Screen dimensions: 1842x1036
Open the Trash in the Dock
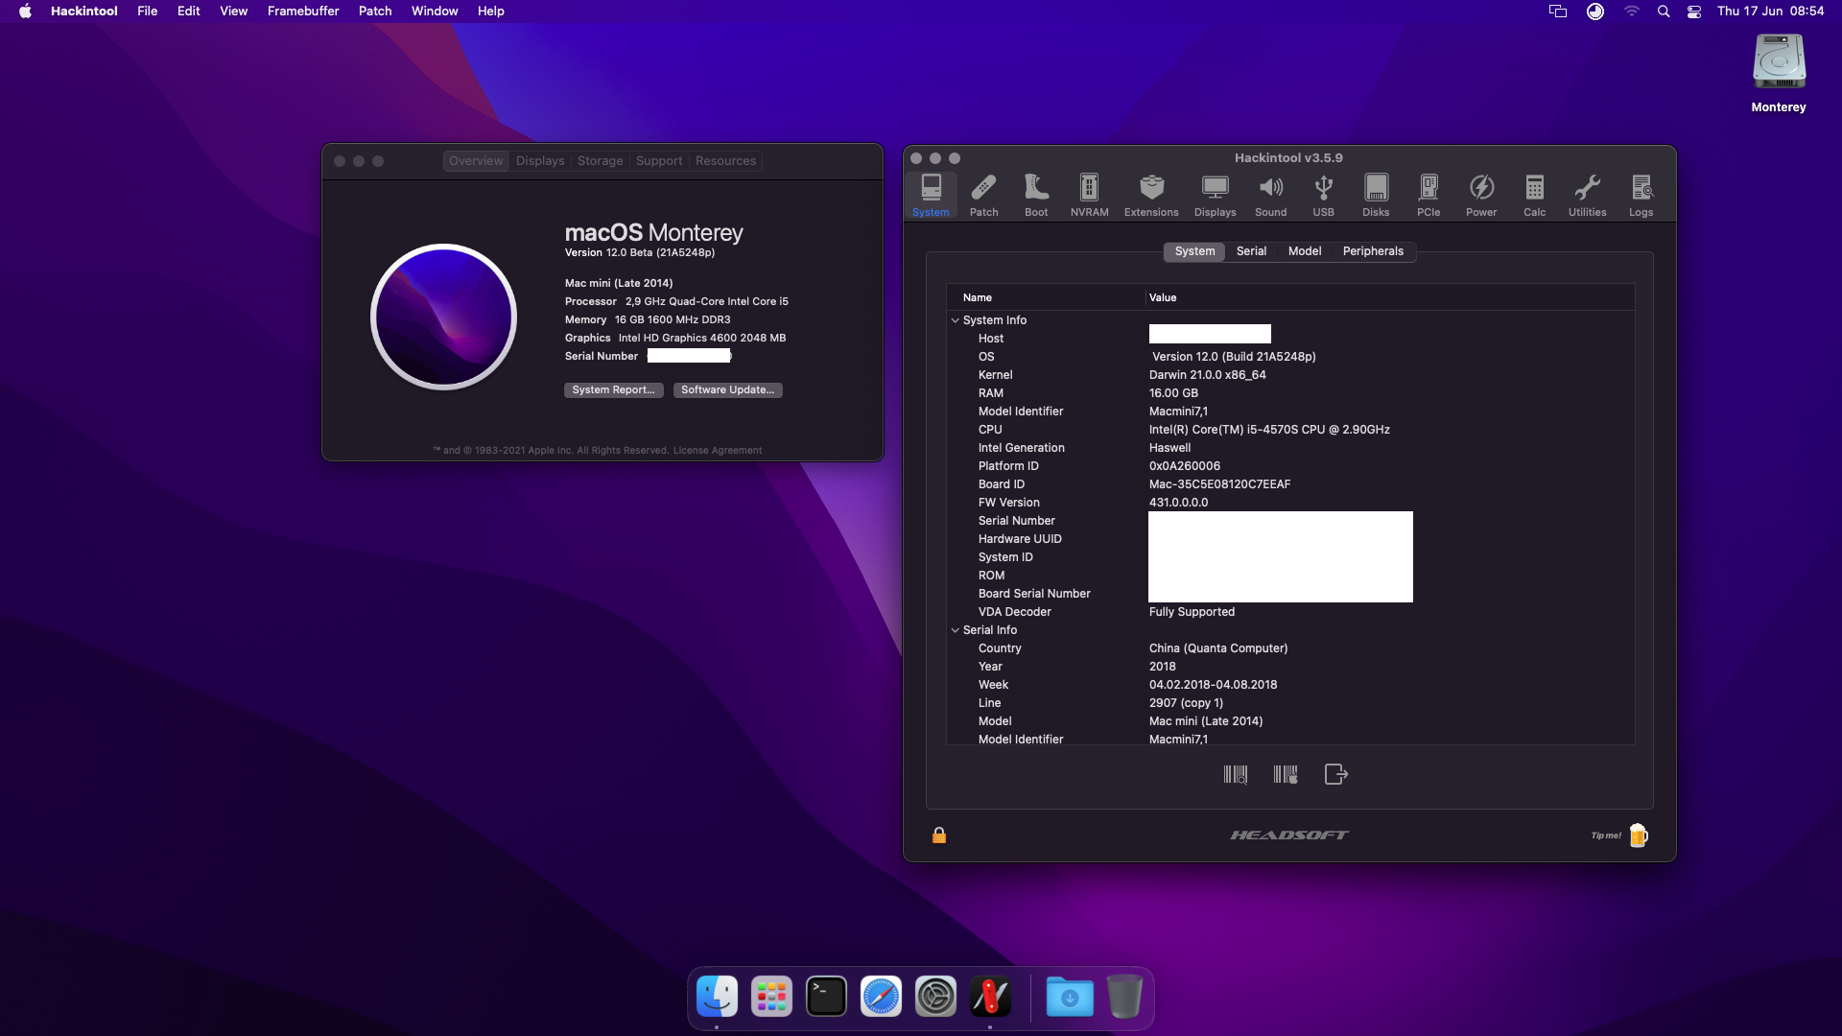(x=1124, y=997)
